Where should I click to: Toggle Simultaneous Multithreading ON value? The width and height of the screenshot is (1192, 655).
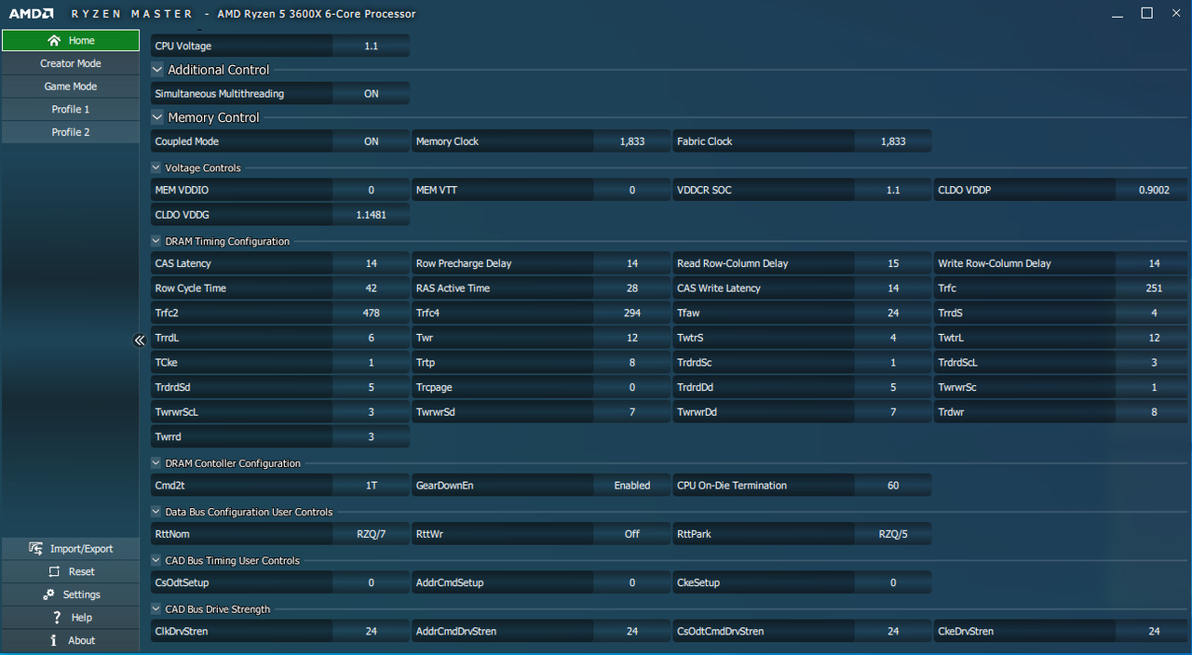372,94
